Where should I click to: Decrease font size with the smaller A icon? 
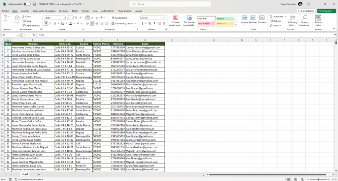coord(81,18)
